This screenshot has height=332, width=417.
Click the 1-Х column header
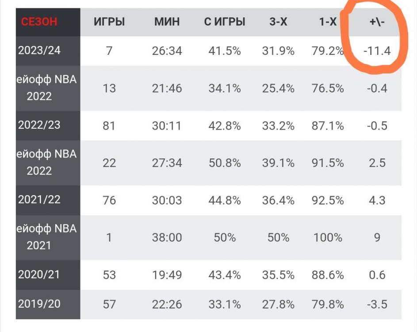pyautogui.click(x=328, y=21)
